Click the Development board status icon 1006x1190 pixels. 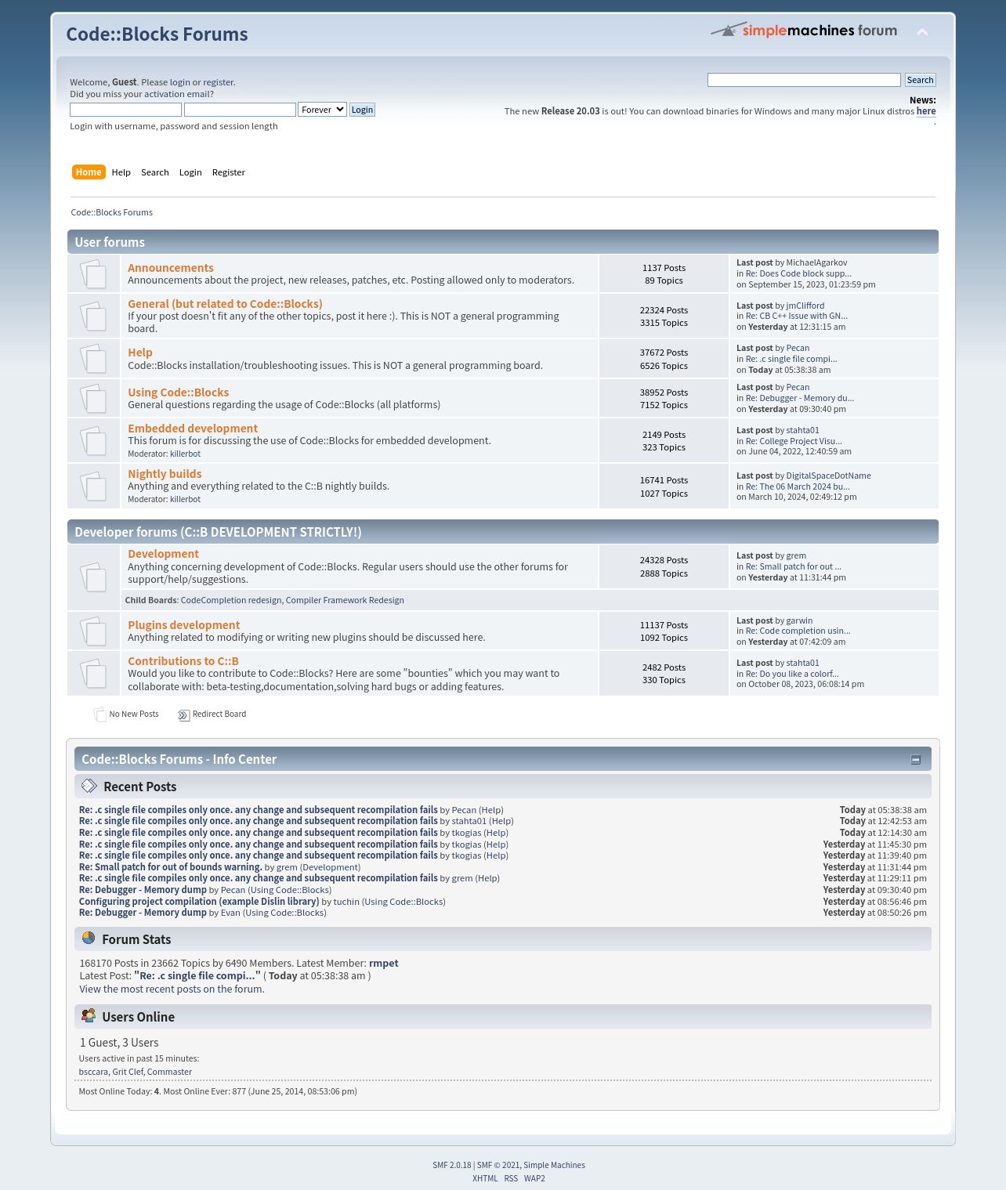(93, 577)
